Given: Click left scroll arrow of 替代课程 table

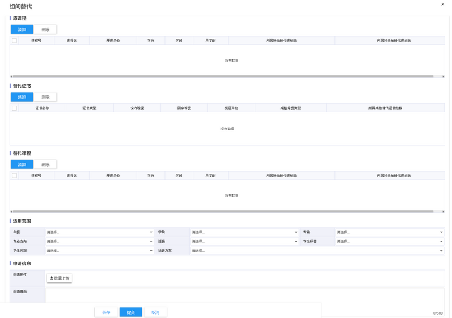Looking at the screenshot, I should [x=11, y=211].
